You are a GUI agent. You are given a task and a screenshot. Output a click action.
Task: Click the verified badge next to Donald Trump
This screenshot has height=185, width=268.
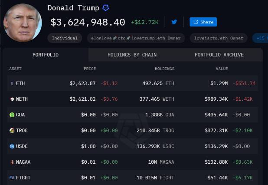[x=106, y=8]
